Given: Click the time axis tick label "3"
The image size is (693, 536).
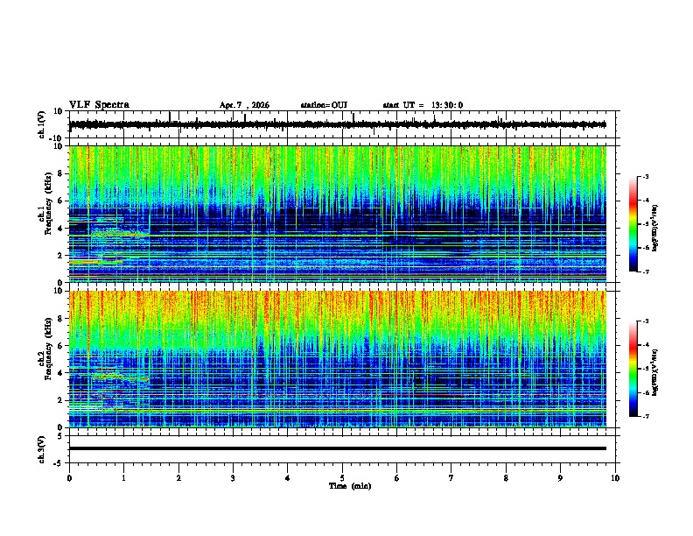Looking at the screenshot, I should coord(233,478).
